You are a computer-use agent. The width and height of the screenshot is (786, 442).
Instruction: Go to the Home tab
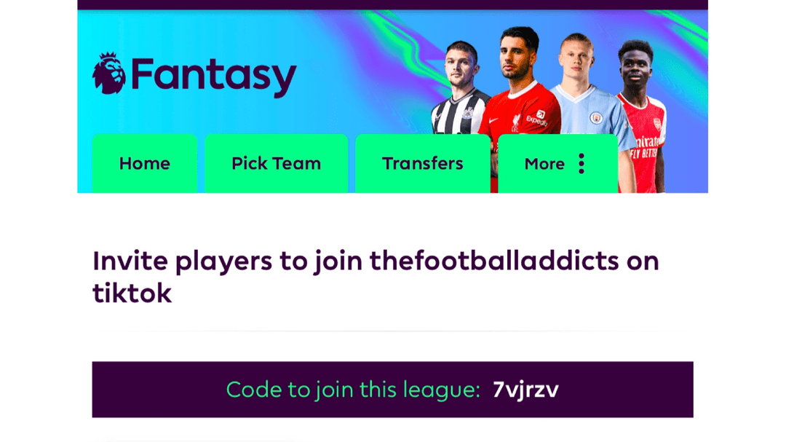[144, 164]
